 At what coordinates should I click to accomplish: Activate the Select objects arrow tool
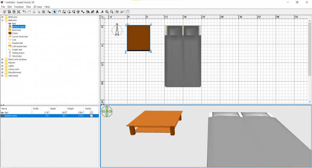[x=54, y=12]
